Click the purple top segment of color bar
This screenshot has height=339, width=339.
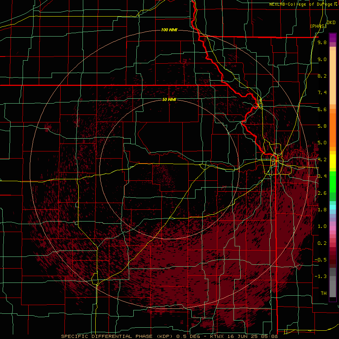click(x=333, y=38)
